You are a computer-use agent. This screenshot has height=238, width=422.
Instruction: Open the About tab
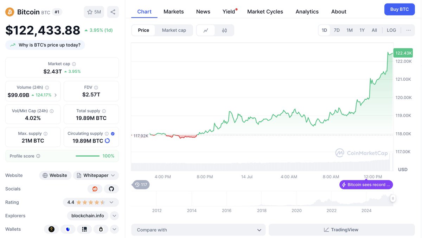point(339,12)
